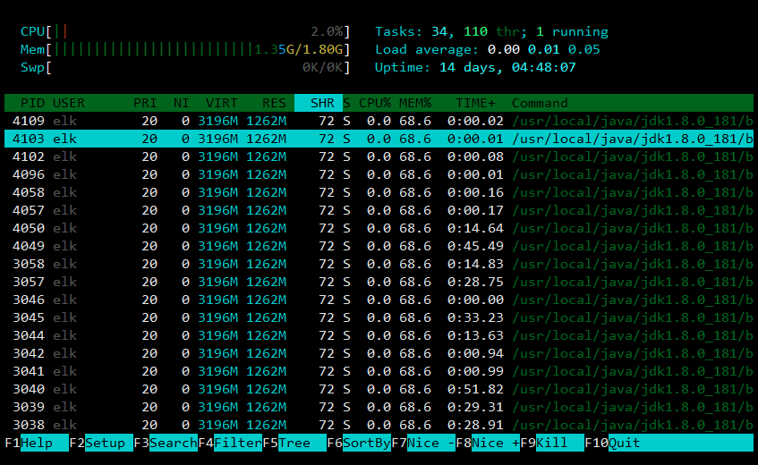Sort by the RES column header

coord(274,103)
